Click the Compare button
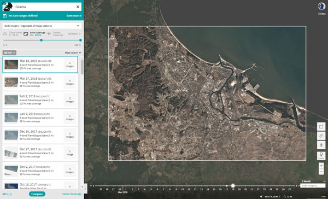This screenshot has width=328, height=199. pos(37,194)
